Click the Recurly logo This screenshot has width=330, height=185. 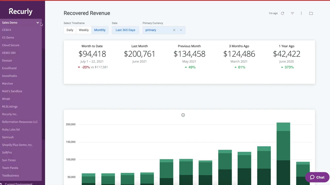coord(21,12)
